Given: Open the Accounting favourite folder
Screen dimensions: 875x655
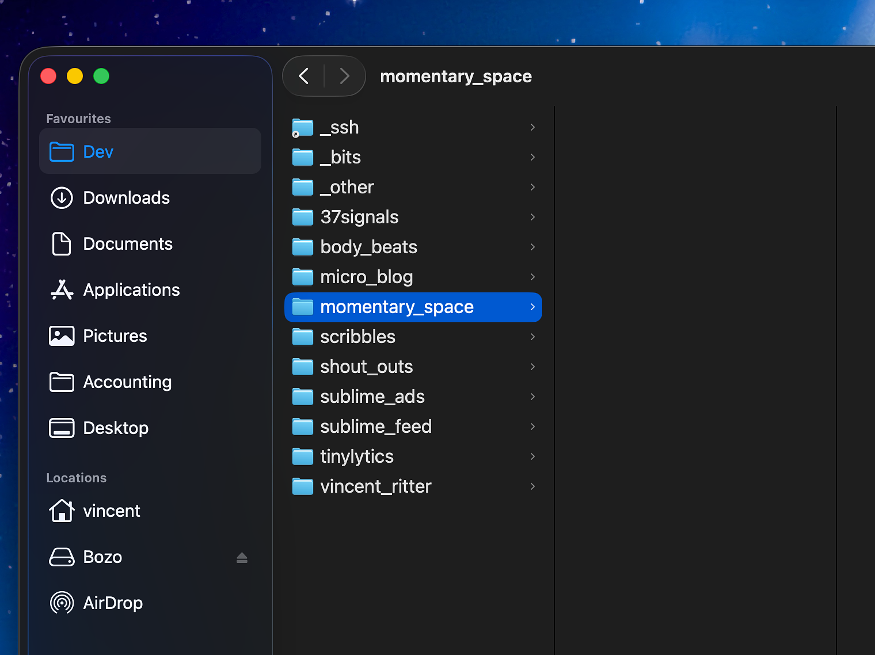Looking at the screenshot, I should pyautogui.click(x=127, y=382).
